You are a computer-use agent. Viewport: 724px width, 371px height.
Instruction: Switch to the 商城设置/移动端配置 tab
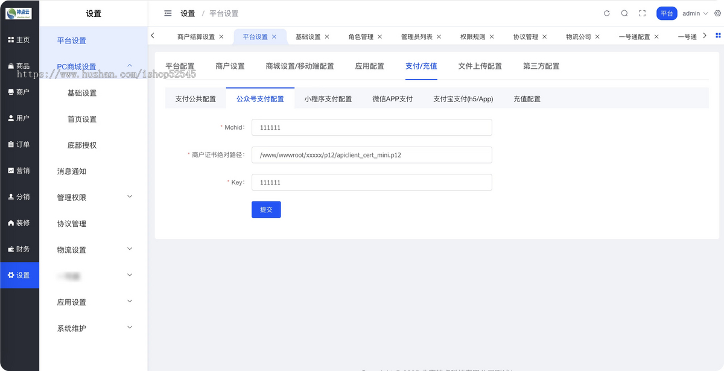300,66
